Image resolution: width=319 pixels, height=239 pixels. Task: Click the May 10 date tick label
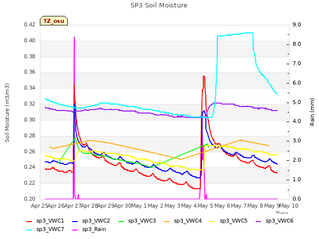(x=289, y=206)
